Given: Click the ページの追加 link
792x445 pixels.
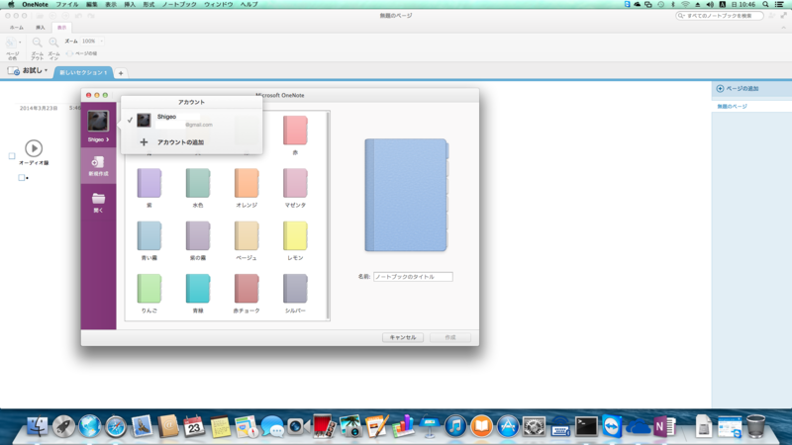Looking at the screenshot, I should 742,88.
